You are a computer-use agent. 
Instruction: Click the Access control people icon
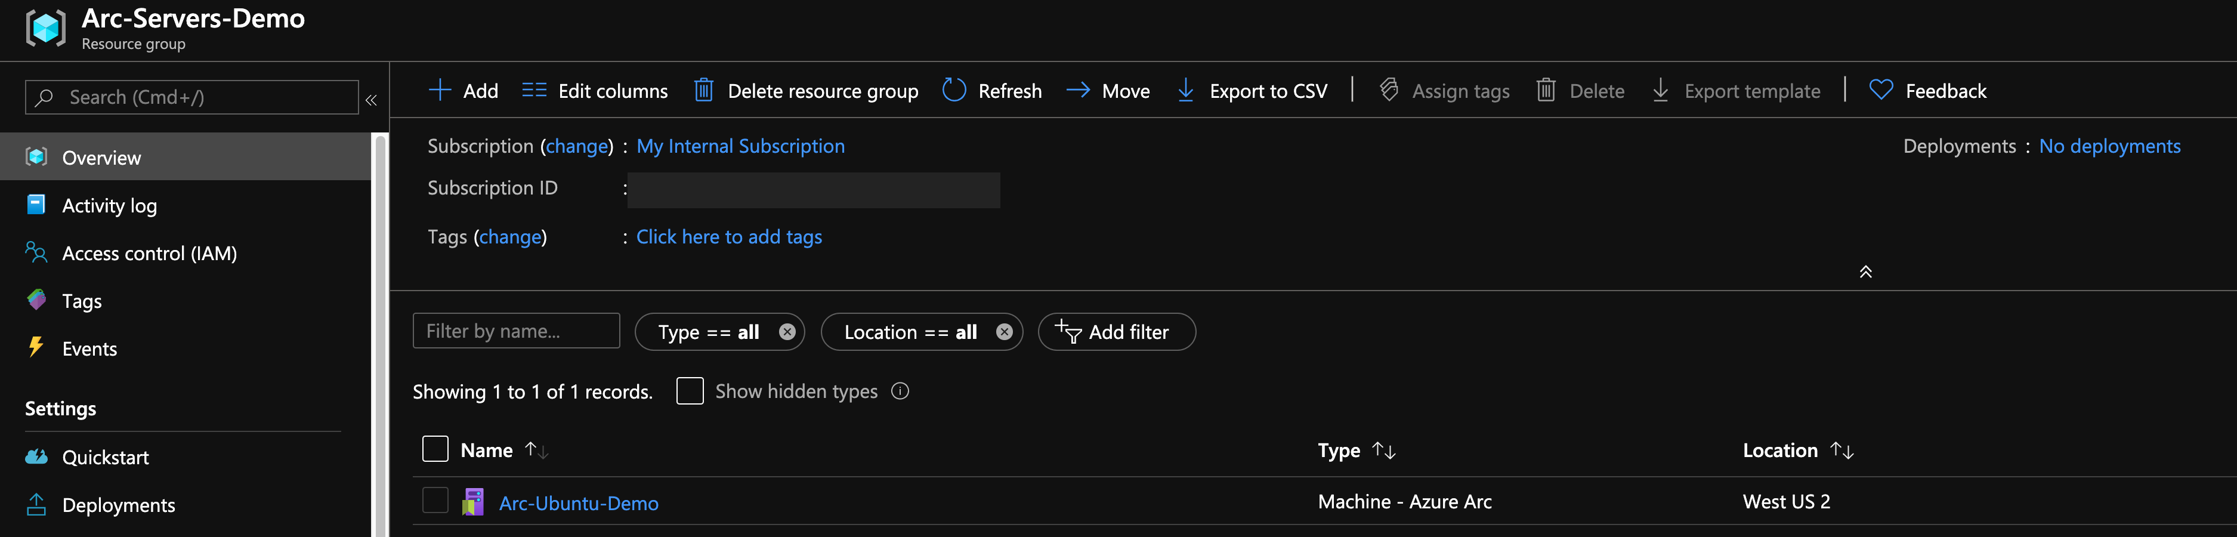pos(36,252)
